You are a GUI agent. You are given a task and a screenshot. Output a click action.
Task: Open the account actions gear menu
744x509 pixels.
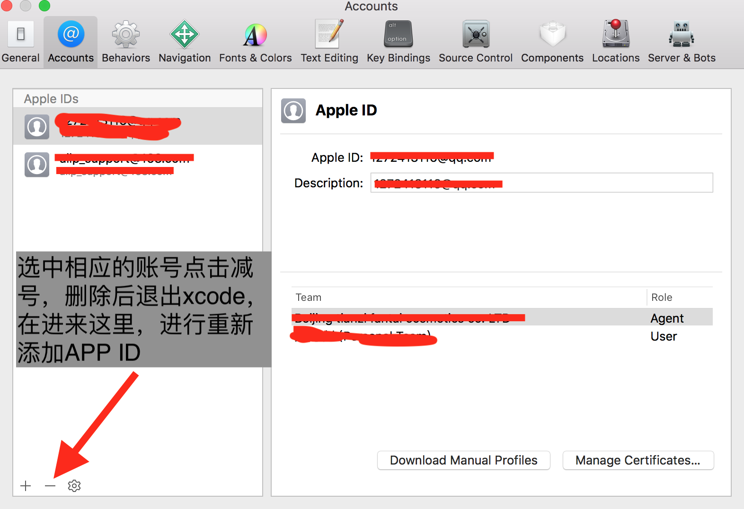(x=74, y=486)
